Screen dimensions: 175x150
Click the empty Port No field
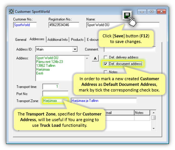point(55,94)
